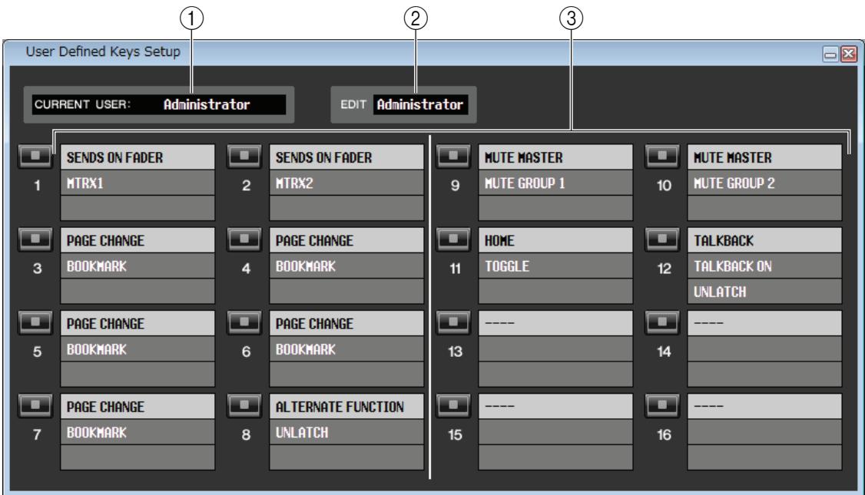This screenshot has width=865, height=495.
Task: Open key 6 PAGE CHANGE function field
Action: coord(346,324)
